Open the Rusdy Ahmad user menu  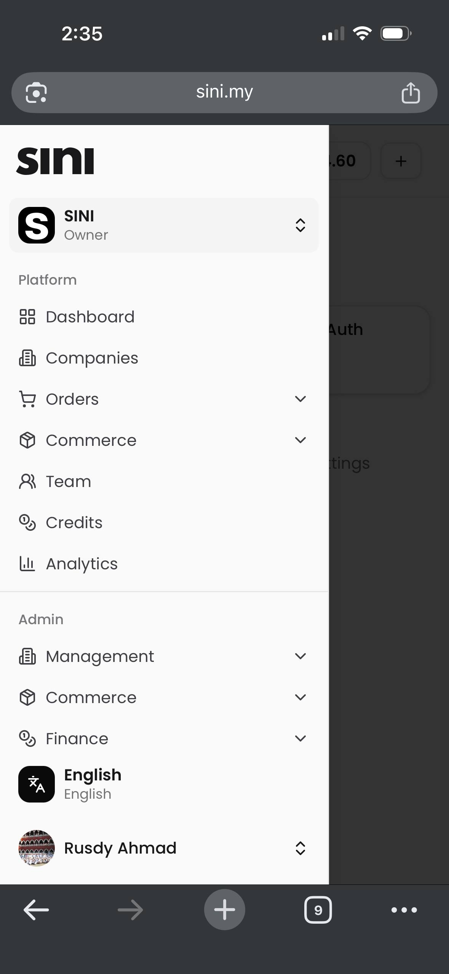click(x=164, y=848)
